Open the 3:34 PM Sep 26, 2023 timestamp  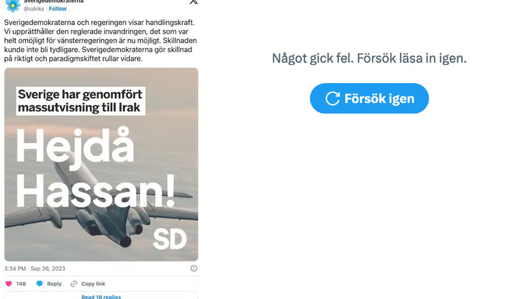point(34,268)
